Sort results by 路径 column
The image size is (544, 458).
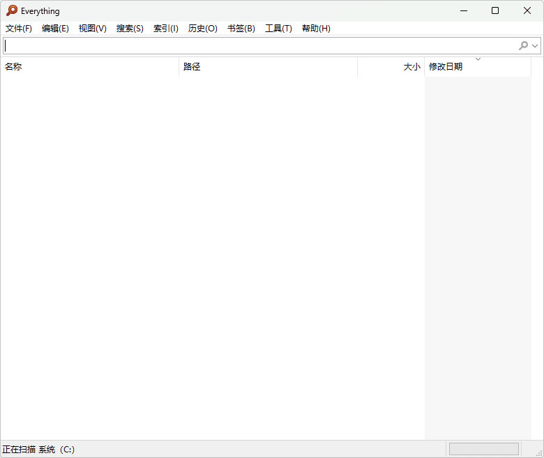click(269, 66)
